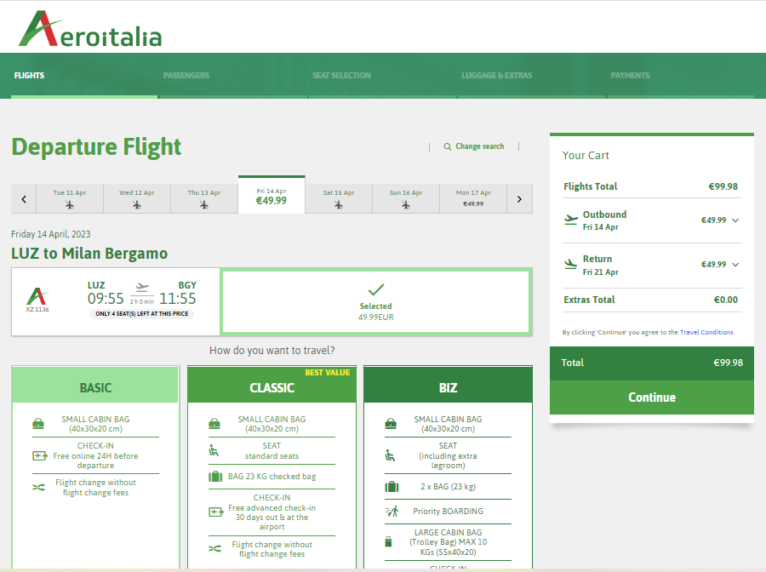Click CLASSIC check-in ticket icon
The width and height of the screenshot is (766, 572).
click(216, 512)
